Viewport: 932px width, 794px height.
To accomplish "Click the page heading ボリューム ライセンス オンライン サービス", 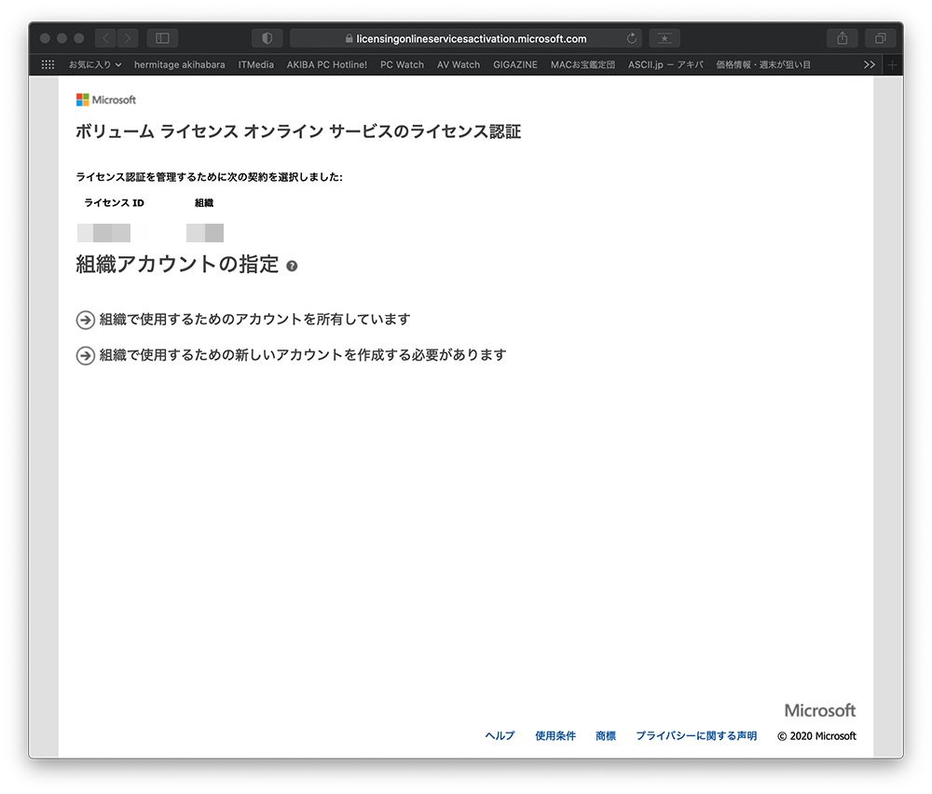I will pos(298,131).
